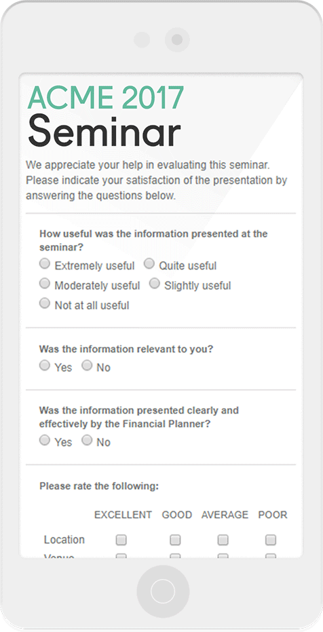
Task: Click the ACME 2017 heading
Action: click(x=106, y=98)
